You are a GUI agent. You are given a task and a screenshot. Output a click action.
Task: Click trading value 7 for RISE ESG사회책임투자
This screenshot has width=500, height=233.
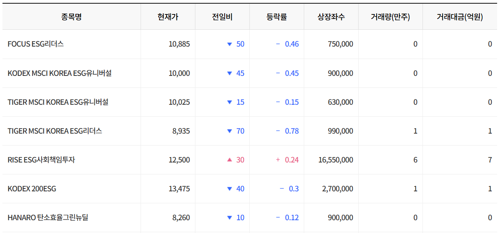point(490,160)
